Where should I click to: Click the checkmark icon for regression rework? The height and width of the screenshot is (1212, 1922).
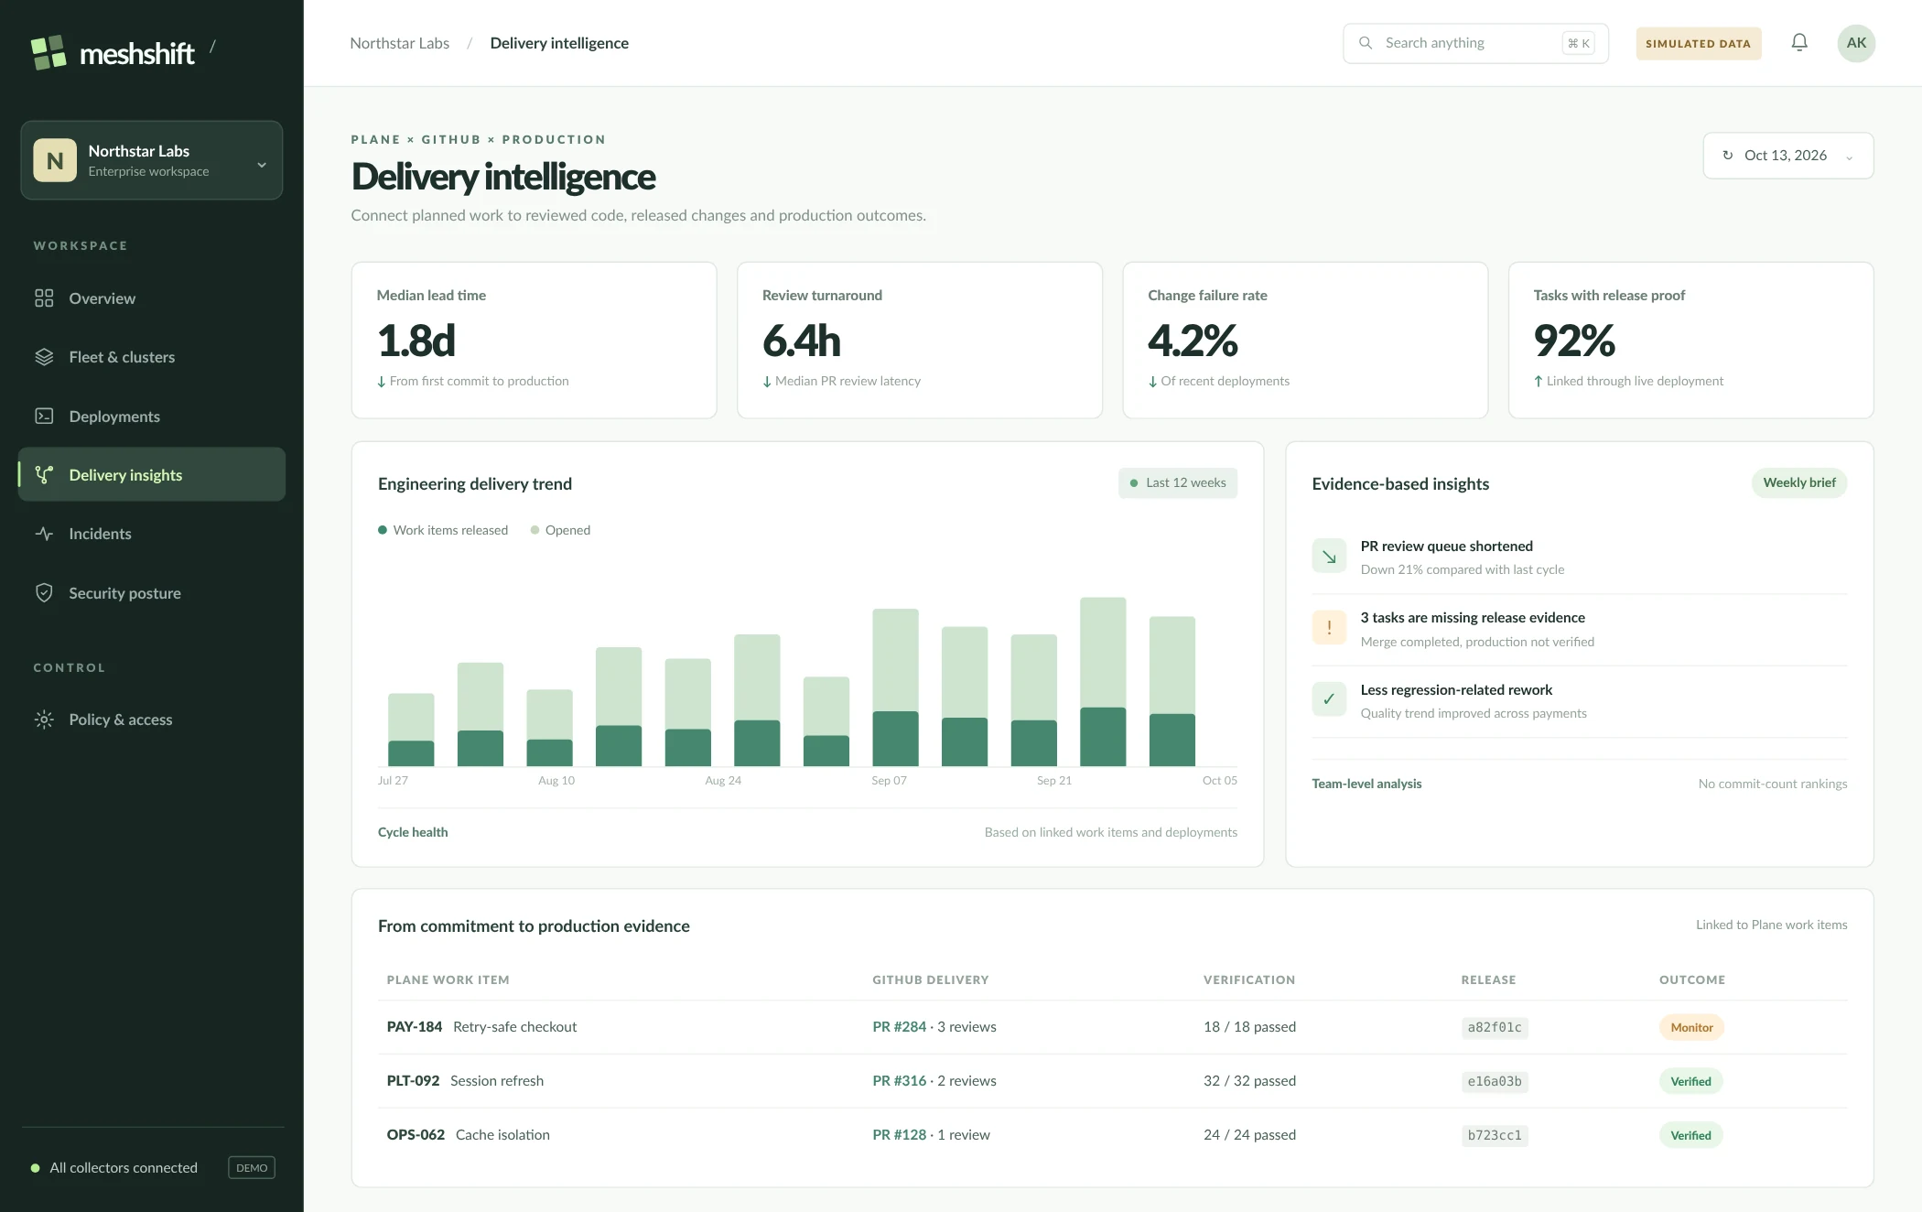coord(1329,699)
